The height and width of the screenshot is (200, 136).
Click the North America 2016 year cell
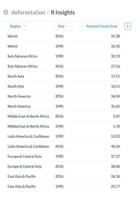[64, 96]
